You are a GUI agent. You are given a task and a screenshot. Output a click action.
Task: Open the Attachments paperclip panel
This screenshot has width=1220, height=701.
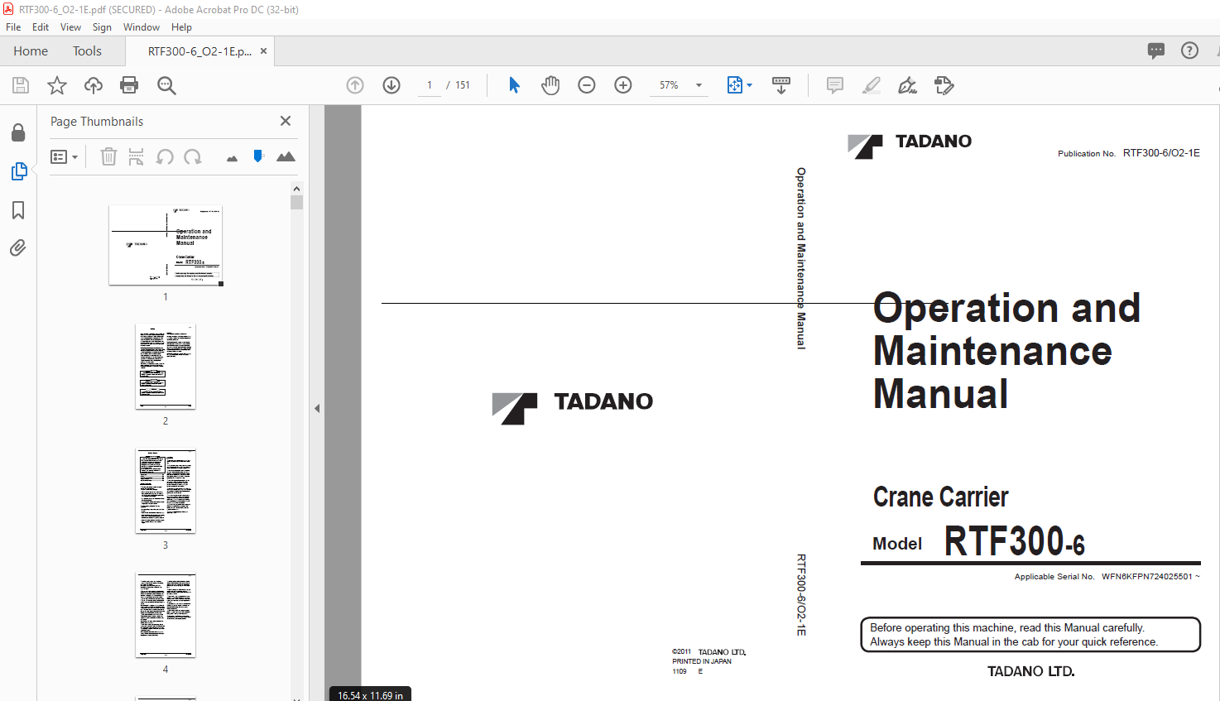(18, 247)
